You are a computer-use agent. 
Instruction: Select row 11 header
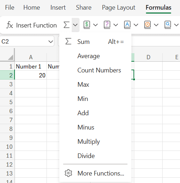click(x=7, y=156)
